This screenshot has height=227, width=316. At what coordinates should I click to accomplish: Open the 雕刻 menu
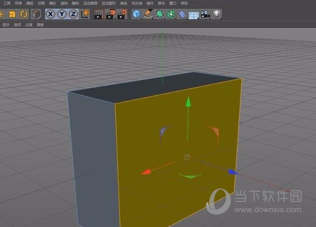(76, 3)
